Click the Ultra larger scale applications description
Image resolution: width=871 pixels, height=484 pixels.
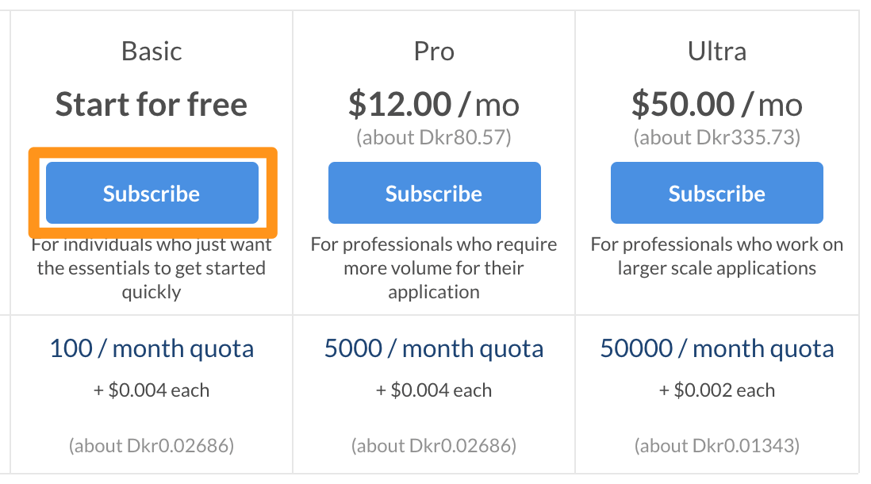(716, 256)
